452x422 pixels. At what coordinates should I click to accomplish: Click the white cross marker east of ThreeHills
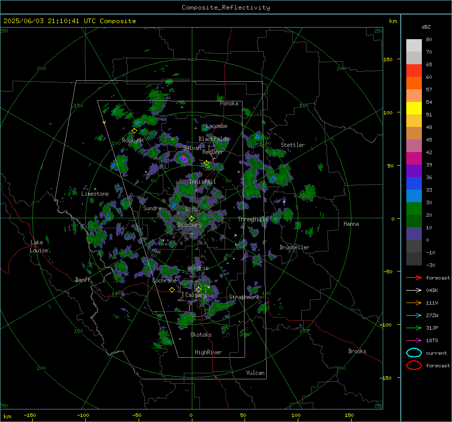coord(284,202)
